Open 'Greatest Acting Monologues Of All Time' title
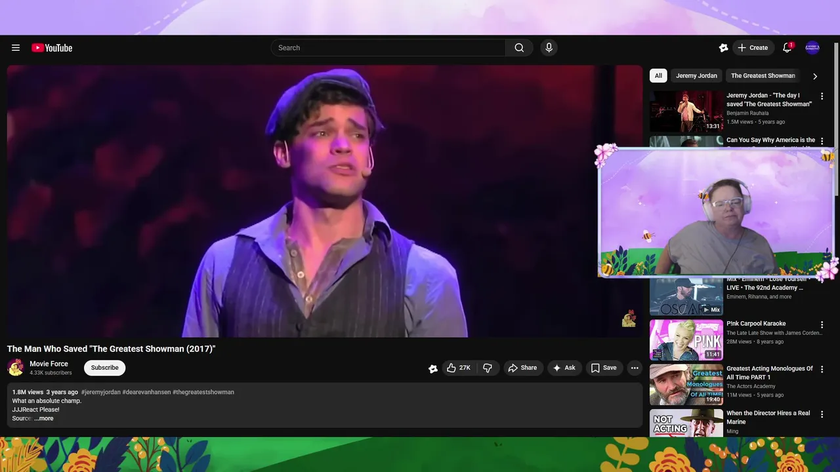Image resolution: width=840 pixels, height=472 pixels. [x=770, y=373]
